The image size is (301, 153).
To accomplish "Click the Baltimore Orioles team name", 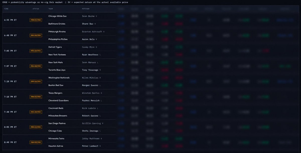I will pyautogui.click(x=57, y=24).
